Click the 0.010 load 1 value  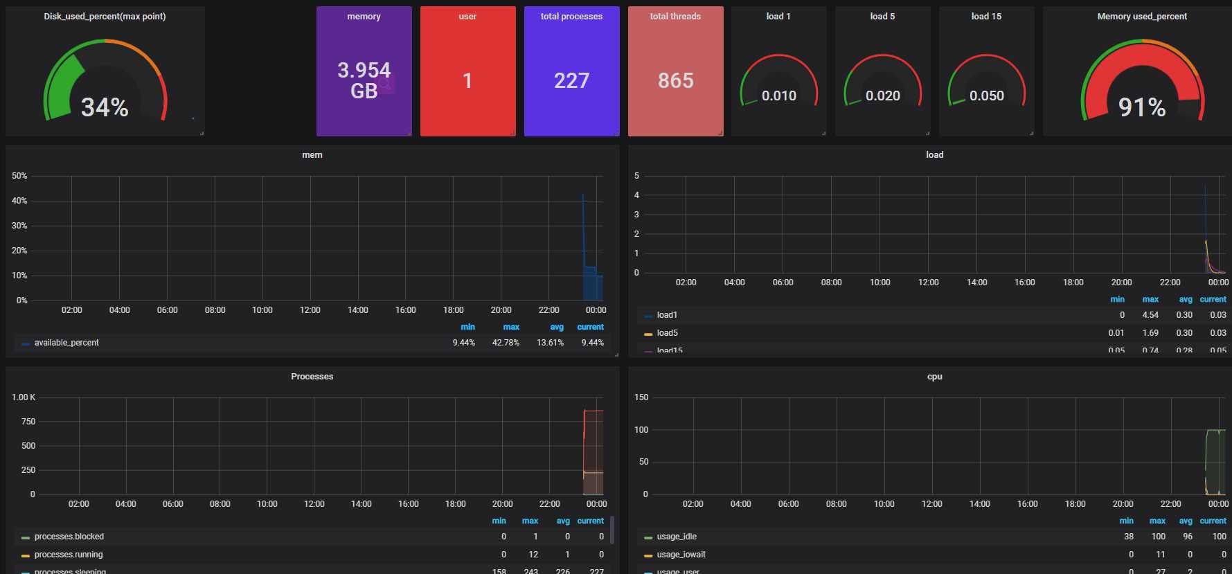(779, 96)
